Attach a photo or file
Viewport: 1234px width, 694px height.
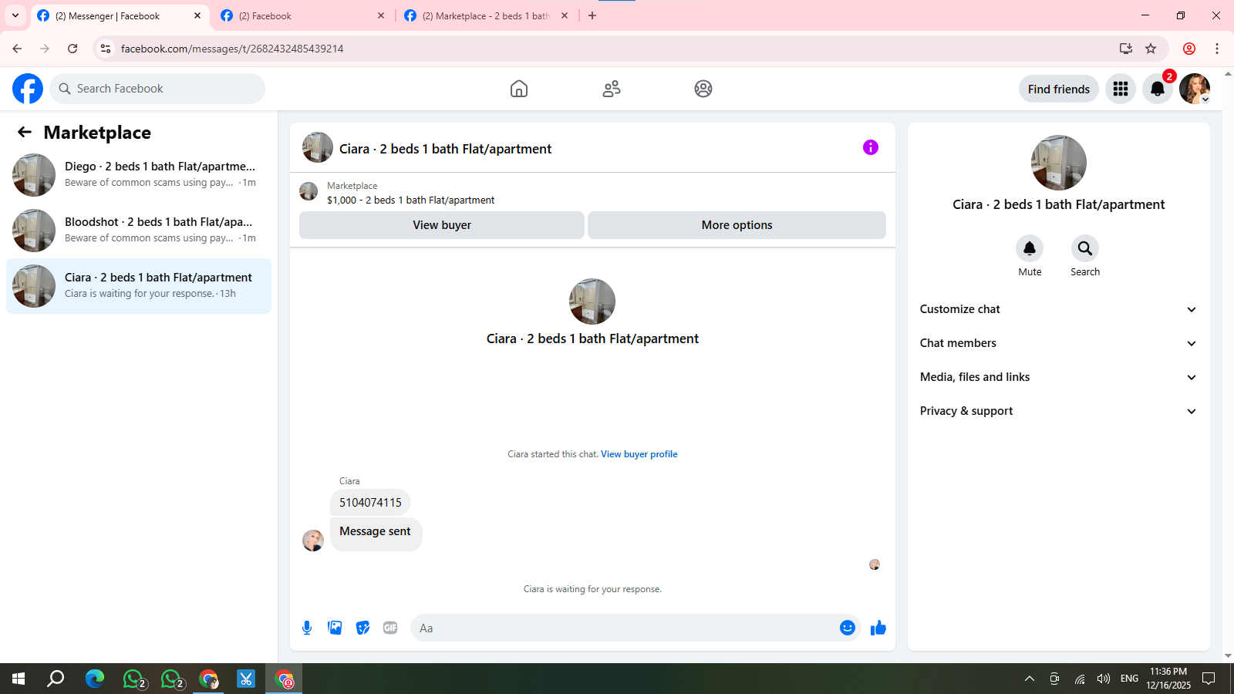pos(335,628)
